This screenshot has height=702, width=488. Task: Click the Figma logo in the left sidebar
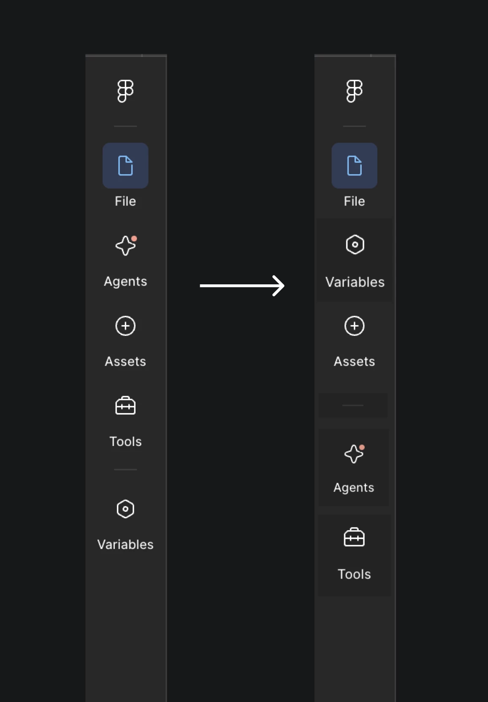[x=125, y=91]
